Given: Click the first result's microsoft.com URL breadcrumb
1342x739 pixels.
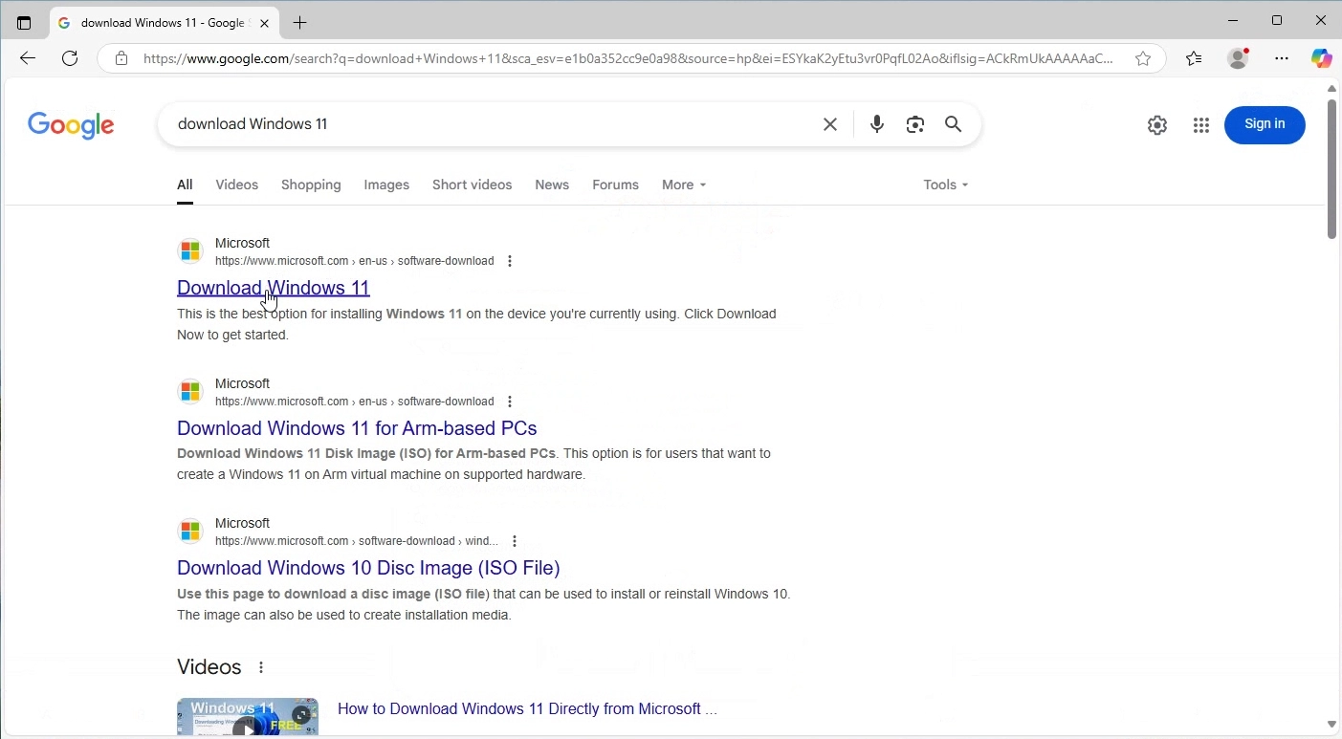Looking at the screenshot, I should pyautogui.click(x=355, y=261).
